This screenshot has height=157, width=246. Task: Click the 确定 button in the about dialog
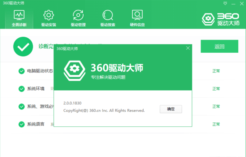point(171,109)
